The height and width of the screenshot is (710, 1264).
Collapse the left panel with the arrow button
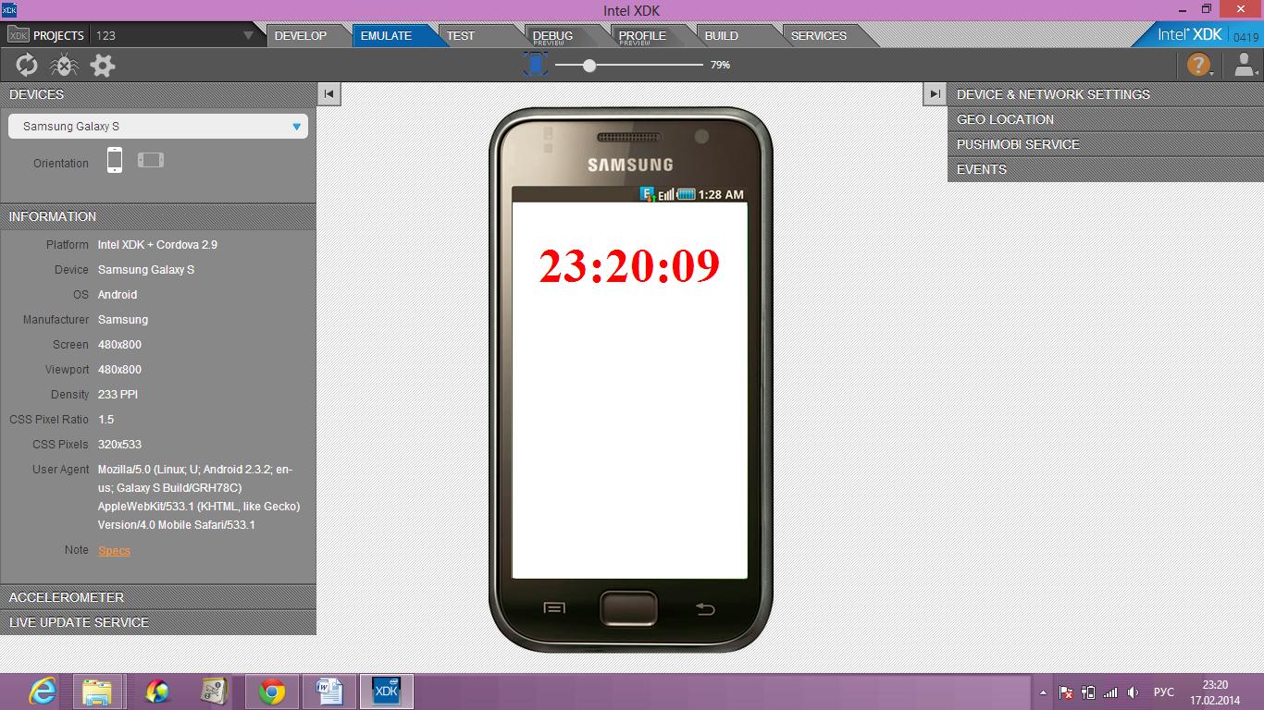point(329,93)
